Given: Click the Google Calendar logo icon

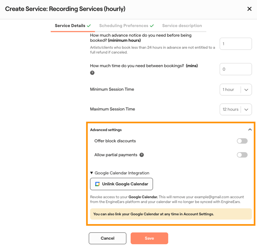Looking at the screenshot, I should point(97,184).
